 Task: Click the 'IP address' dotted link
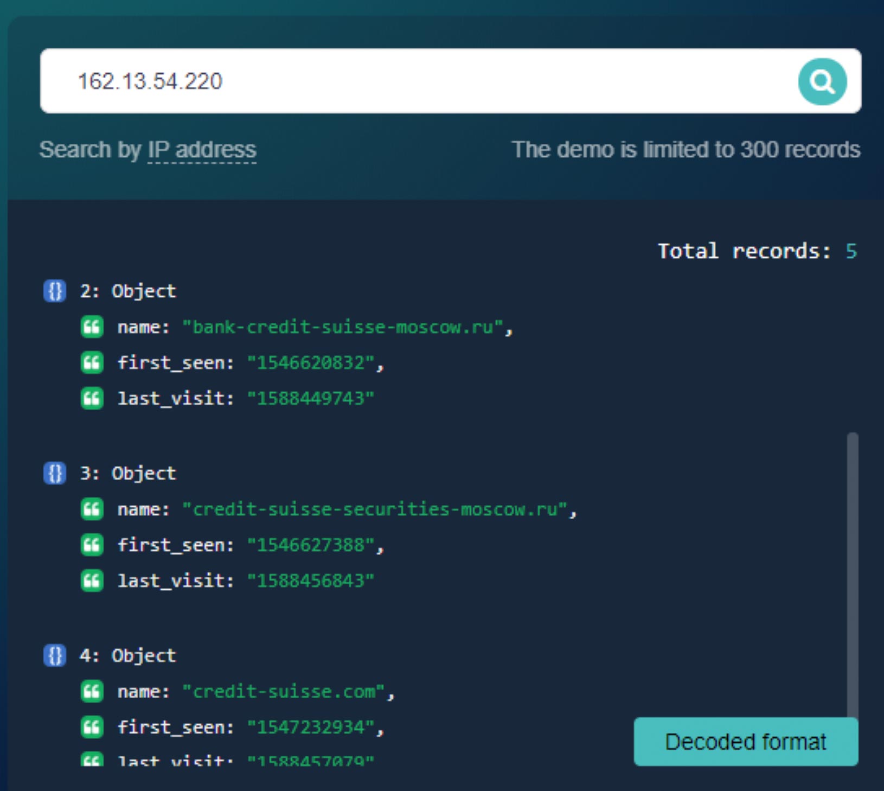tap(202, 150)
